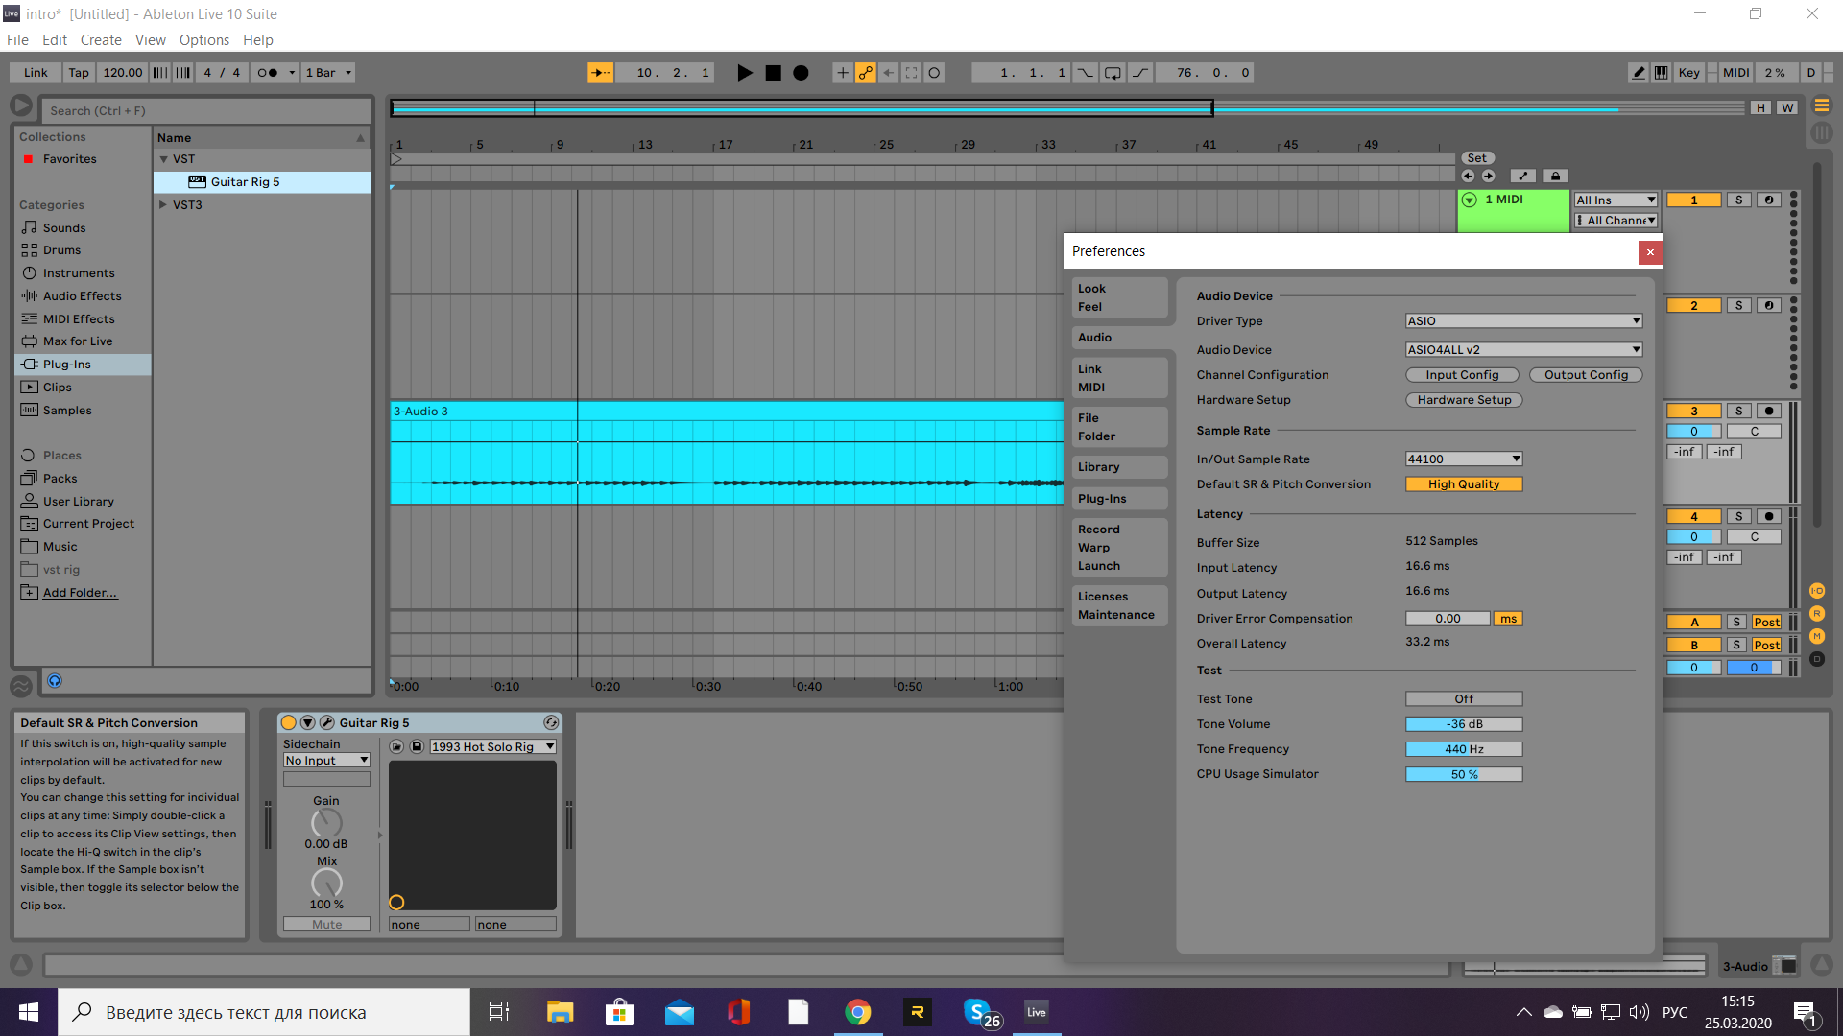Turn on the Test Tone switch
1843x1036 pixels.
(x=1463, y=699)
